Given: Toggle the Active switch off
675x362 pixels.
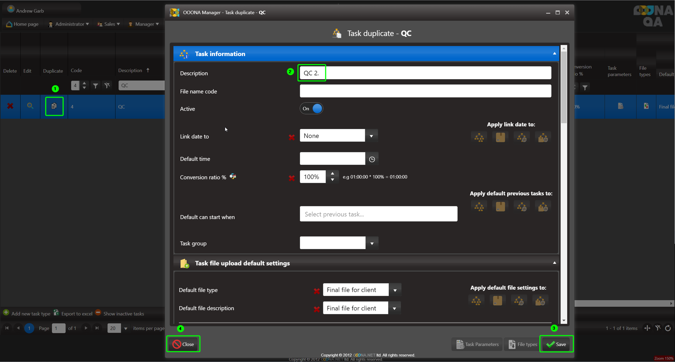Looking at the screenshot, I should coord(311,109).
